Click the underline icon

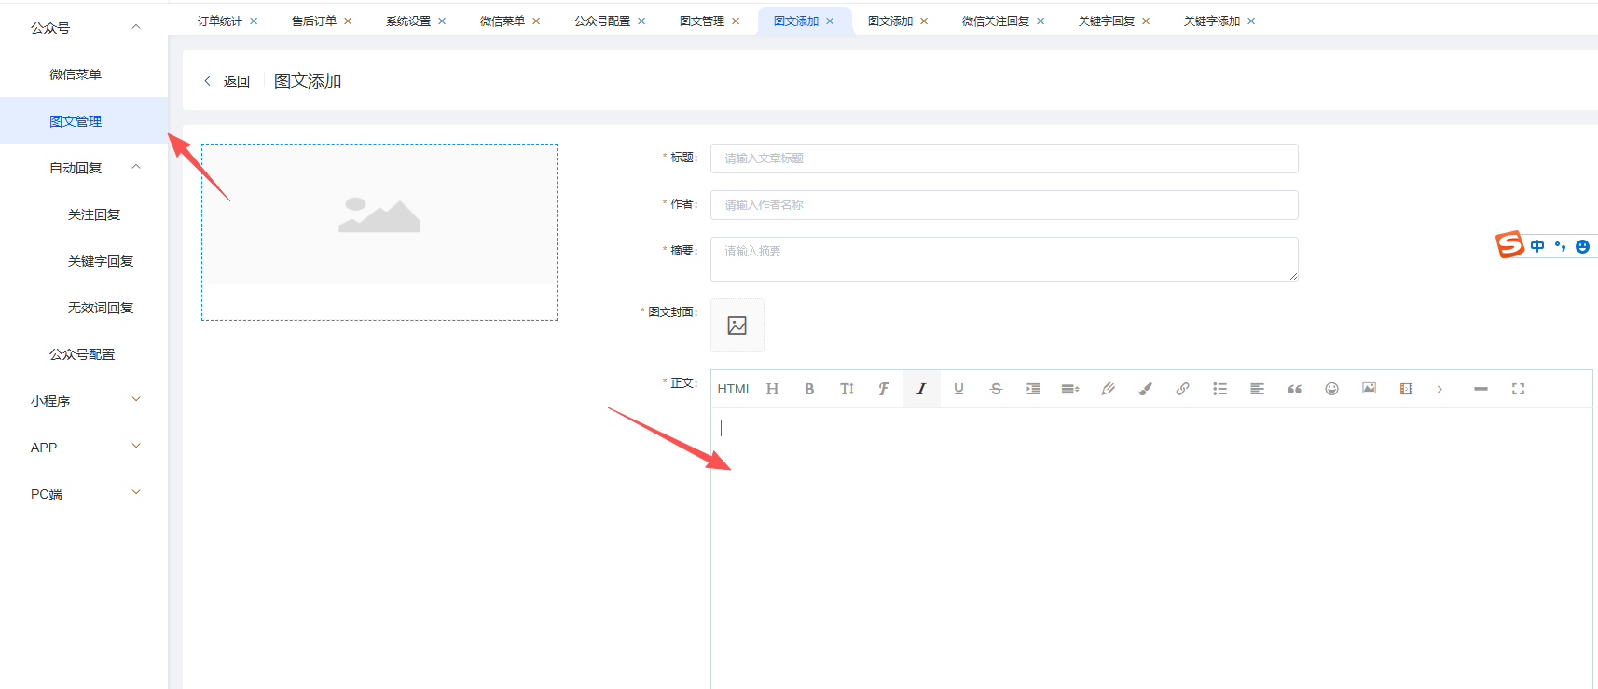[958, 389]
